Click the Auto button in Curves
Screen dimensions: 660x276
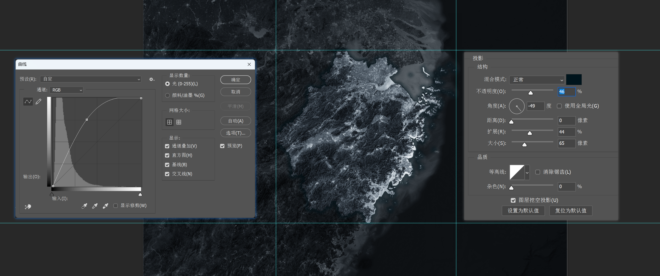[x=236, y=121]
